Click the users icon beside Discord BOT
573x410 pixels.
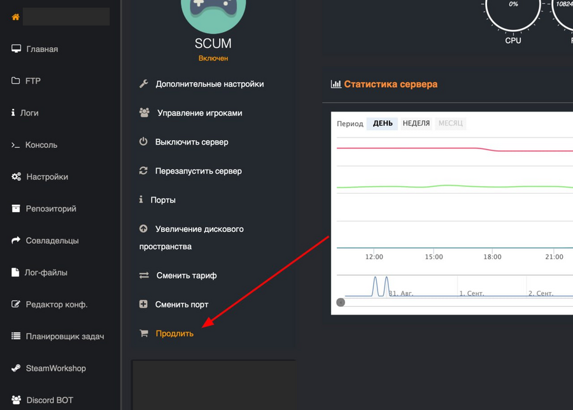[x=16, y=400]
